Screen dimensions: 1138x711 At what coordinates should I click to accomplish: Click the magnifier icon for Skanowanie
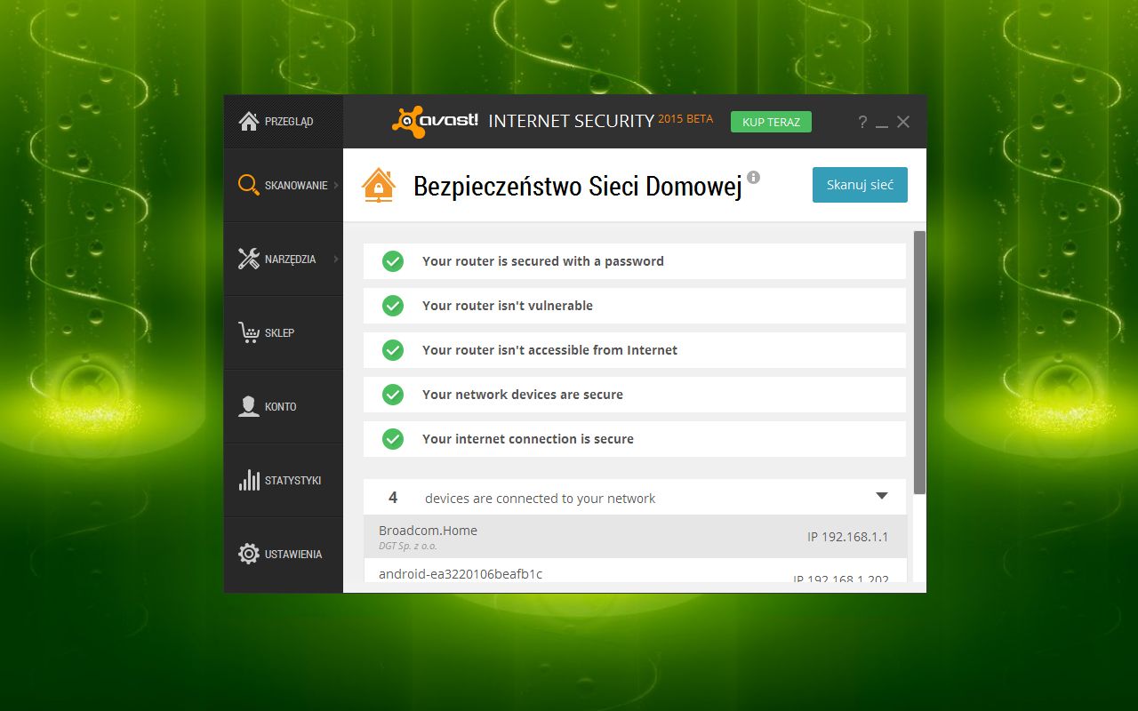pyautogui.click(x=249, y=185)
